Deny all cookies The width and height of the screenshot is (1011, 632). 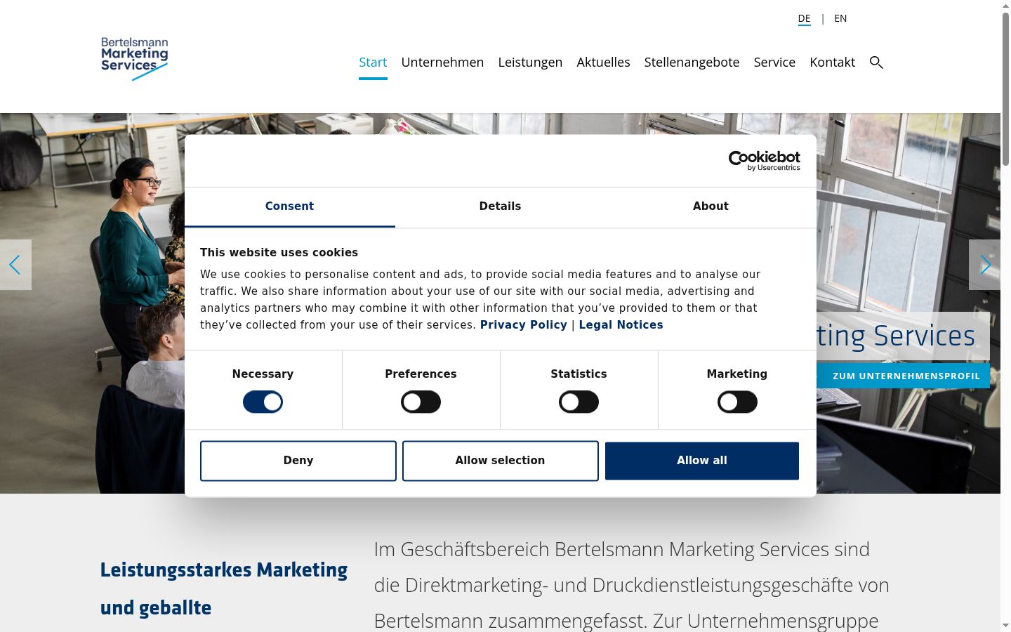(298, 461)
